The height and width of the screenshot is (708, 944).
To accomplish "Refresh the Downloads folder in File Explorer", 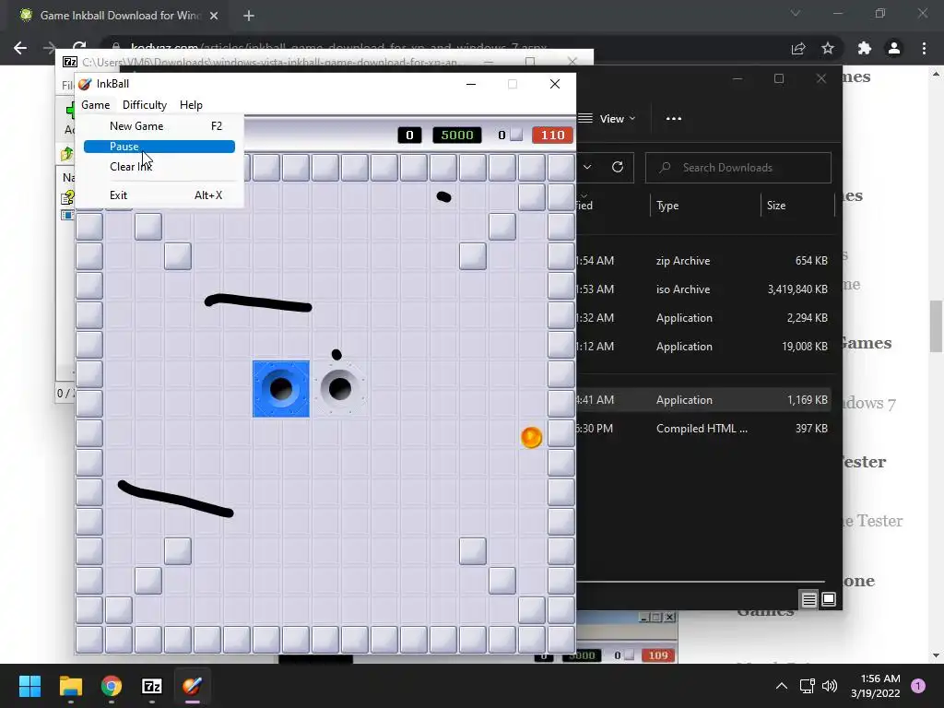I will (x=617, y=168).
